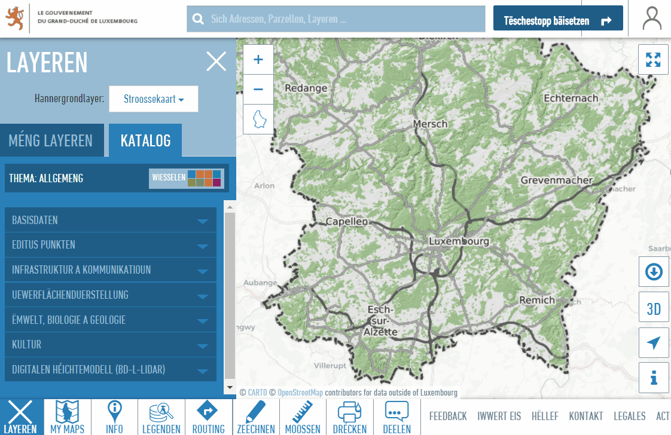
Task: Select the Katalog tab
Action: pos(145,141)
